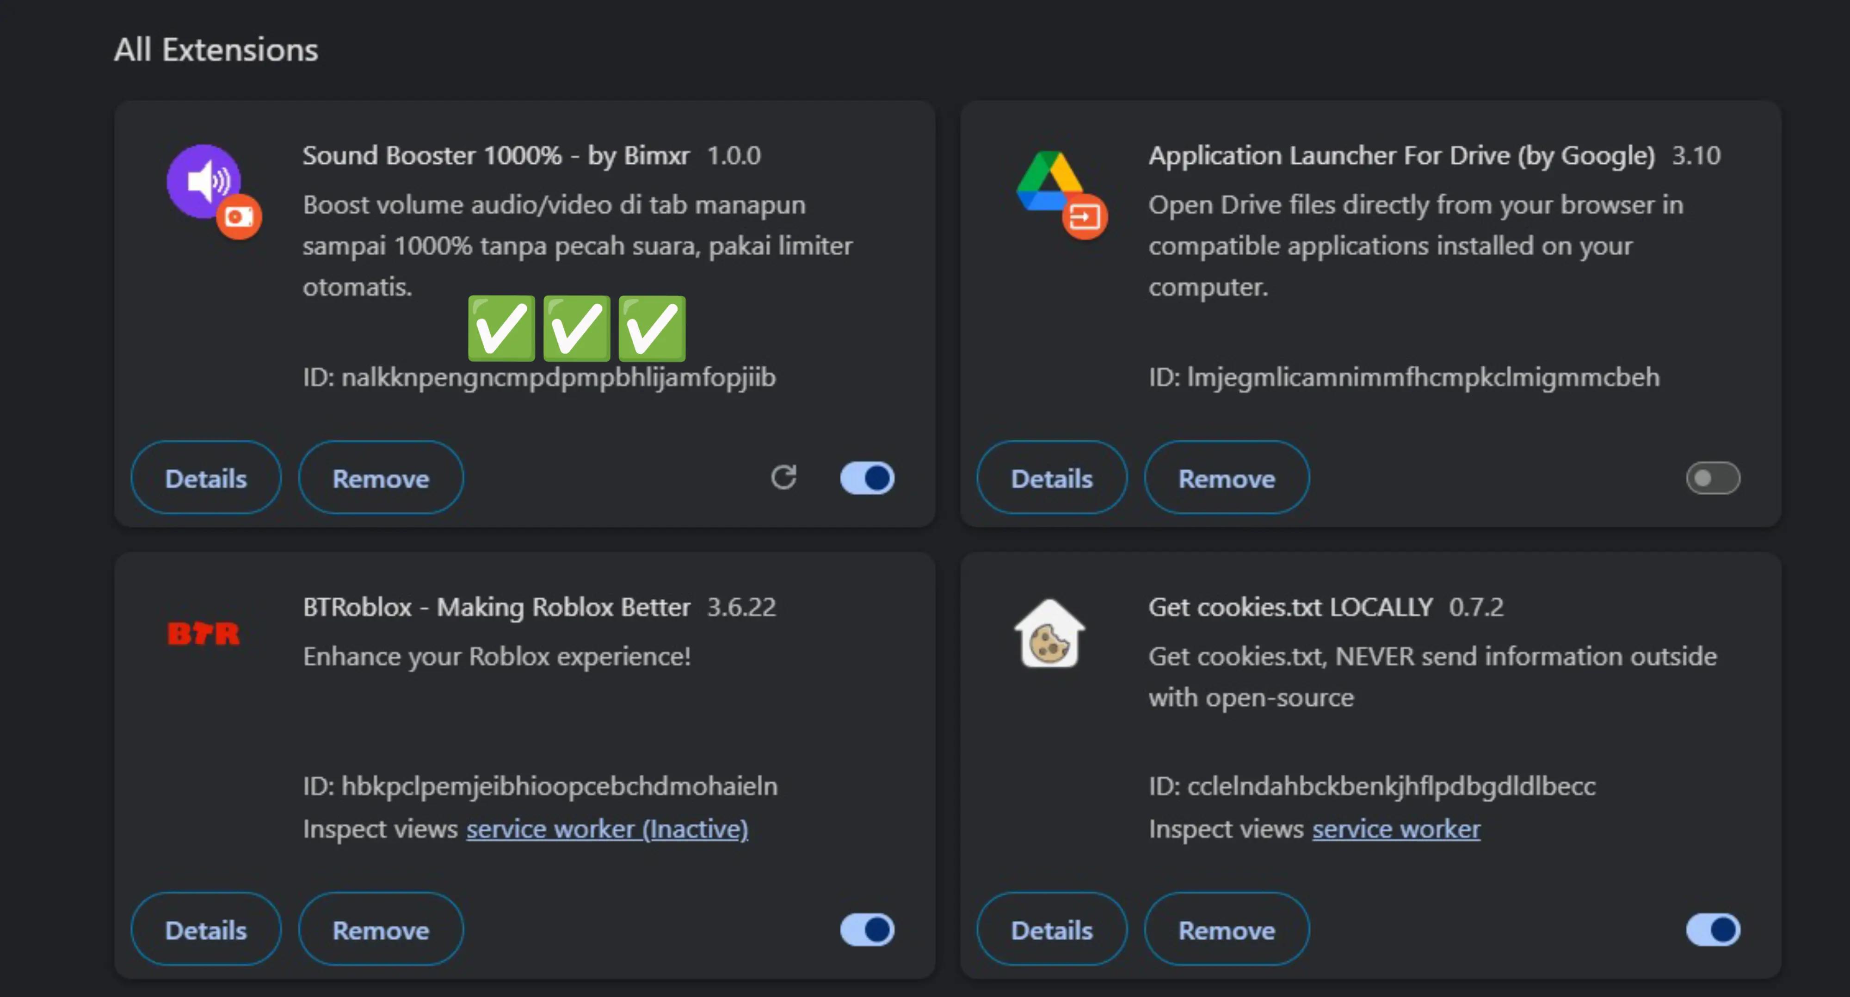Turn off the BTRoblox extension toggle
1850x997 pixels.
pos(868,930)
